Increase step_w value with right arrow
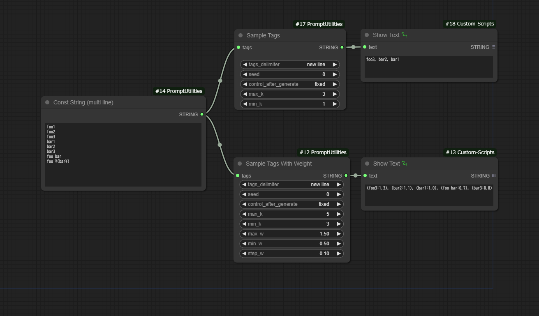The width and height of the screenshot is (539, 316). pyautogui.click(x=339, y=254)
